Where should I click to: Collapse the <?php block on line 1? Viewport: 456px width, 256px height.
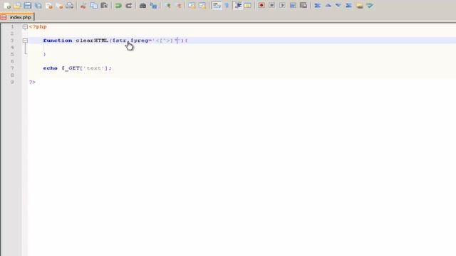coord(25,27)
